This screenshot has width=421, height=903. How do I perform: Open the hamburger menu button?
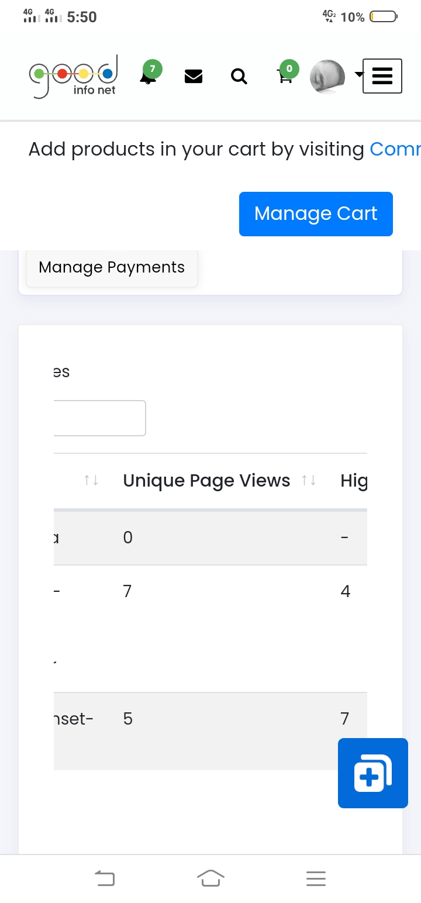[382, 76]
